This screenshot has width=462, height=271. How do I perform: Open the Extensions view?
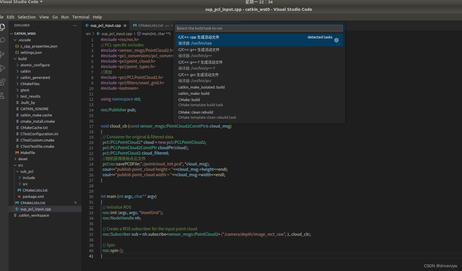(3, 82)
